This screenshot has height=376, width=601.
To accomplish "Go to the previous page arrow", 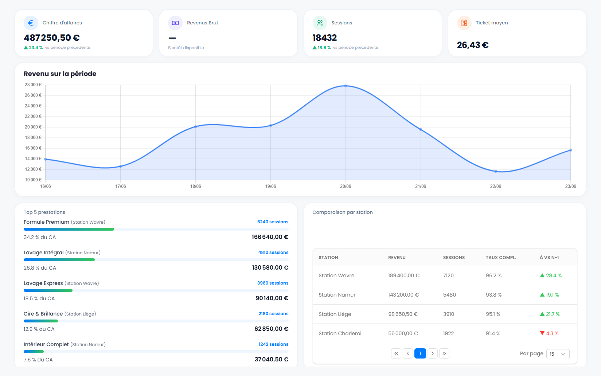I will click(408, 353).
